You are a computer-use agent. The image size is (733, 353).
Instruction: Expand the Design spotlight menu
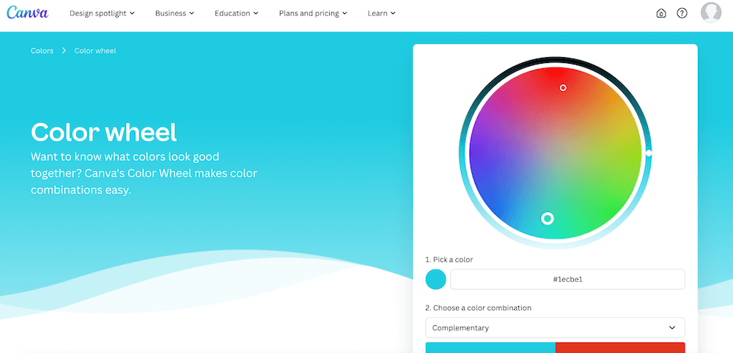pos(102,13)
